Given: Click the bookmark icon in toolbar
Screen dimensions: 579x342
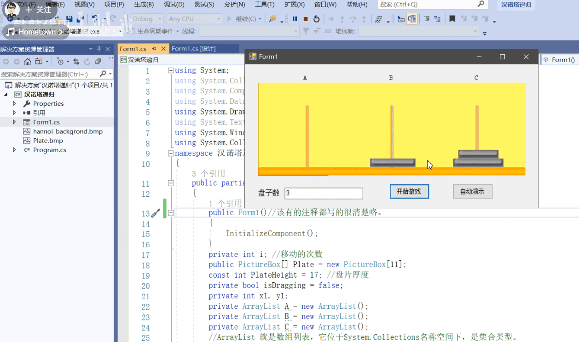Looking at the screenshot, I should click(452, 19).
